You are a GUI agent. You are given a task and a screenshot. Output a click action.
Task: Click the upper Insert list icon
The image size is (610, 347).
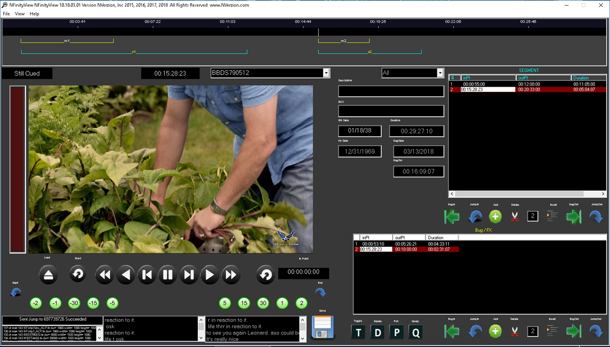point(553,217)
